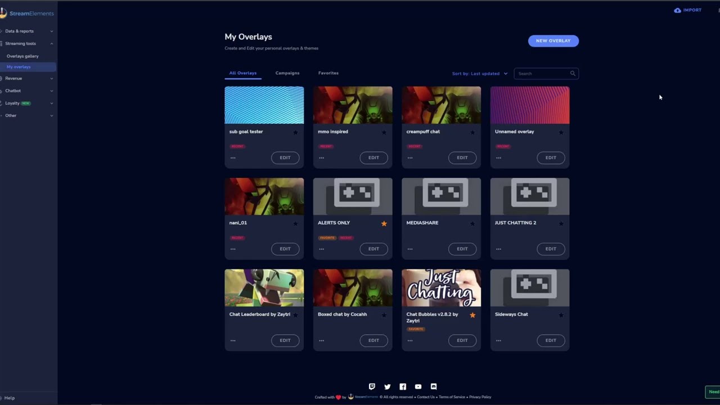Unfavorite the ALERTS ONLY overlay star
Image resolution: width=720 pixels, height=405 pixels.
pyautogui.click(x=384, y=223)
